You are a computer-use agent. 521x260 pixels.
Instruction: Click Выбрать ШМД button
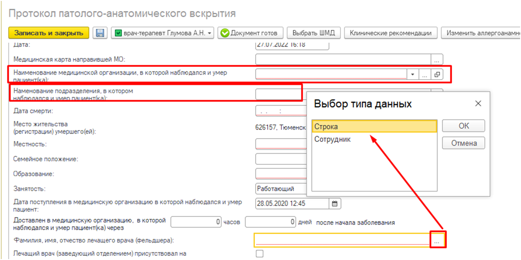tap(313, 33)
